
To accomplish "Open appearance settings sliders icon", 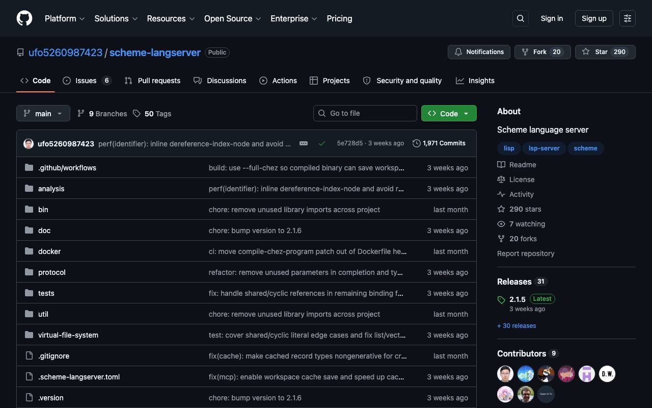I will point(628,18).
